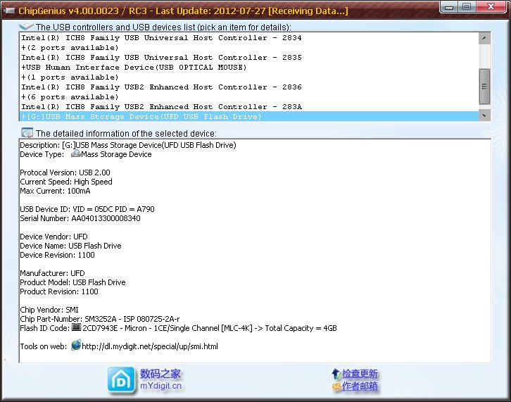Click the Chip Part-Number SM3252A line
This screenshot has height=402, width=511.
pyautogui.click(x=100, y=318)
